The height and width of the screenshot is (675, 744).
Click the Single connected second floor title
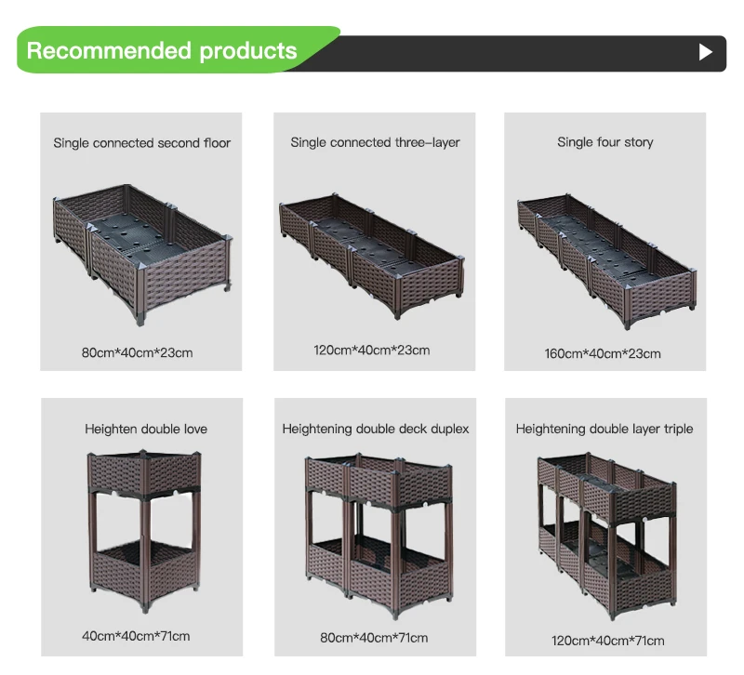[141, 143]
